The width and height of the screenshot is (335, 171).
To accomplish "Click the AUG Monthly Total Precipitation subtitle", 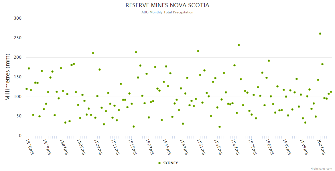I will pyautogui.click(x=167, y=12).
